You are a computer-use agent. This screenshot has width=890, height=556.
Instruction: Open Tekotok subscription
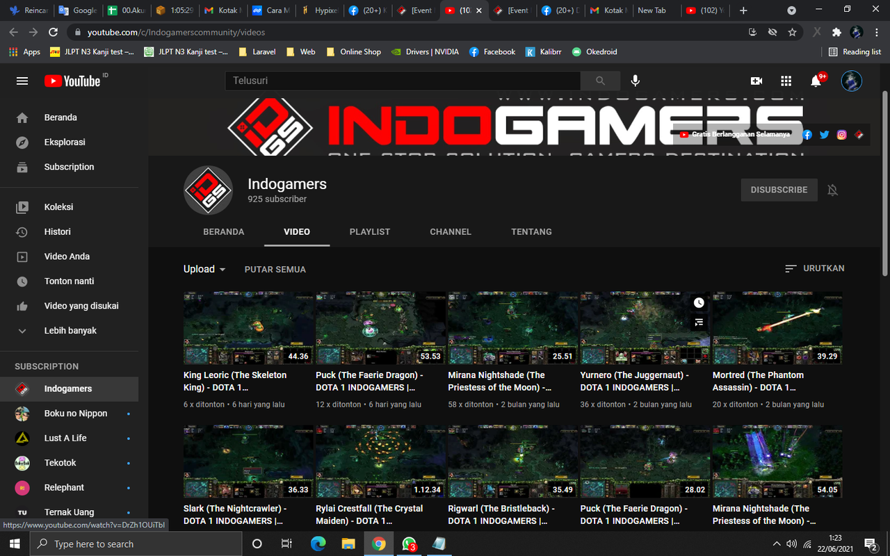tap(70, 463)
